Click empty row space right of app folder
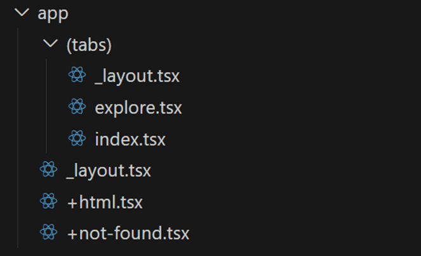The height and width of the screenshot is (256, 421). coord(244,13)
